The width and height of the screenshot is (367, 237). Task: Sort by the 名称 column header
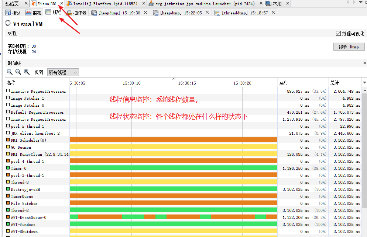pos(37,83)
